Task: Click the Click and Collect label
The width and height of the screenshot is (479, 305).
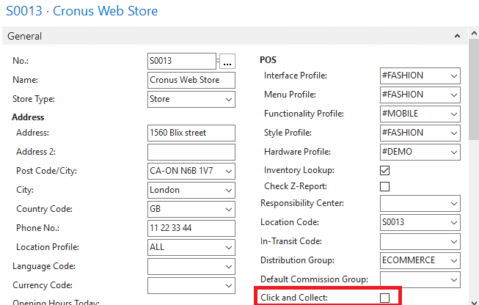Action: pos(294,298)
